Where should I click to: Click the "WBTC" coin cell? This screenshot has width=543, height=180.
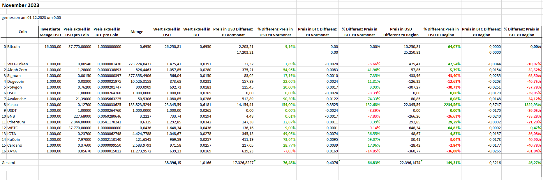12,128
